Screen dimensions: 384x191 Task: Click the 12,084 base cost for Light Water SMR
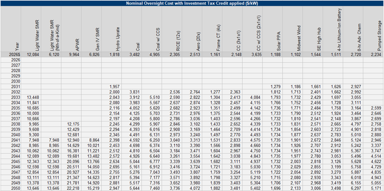33,55
